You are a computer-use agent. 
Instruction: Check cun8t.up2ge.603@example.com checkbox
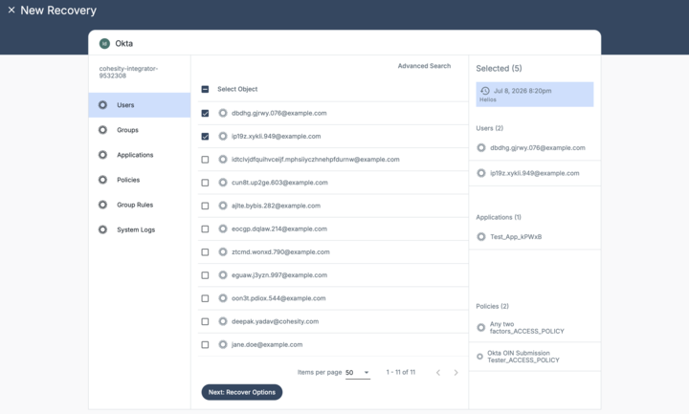(x=205, y=183)
